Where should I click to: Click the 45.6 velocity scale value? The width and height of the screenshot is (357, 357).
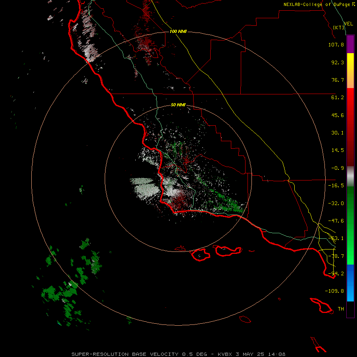point(338,115)
